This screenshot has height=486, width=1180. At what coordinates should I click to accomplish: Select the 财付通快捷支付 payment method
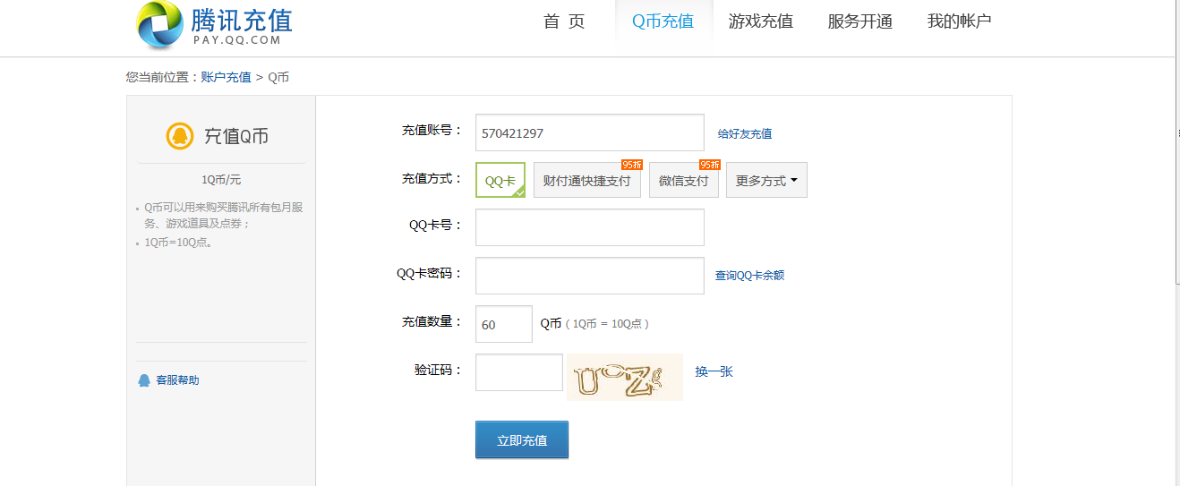587,180
